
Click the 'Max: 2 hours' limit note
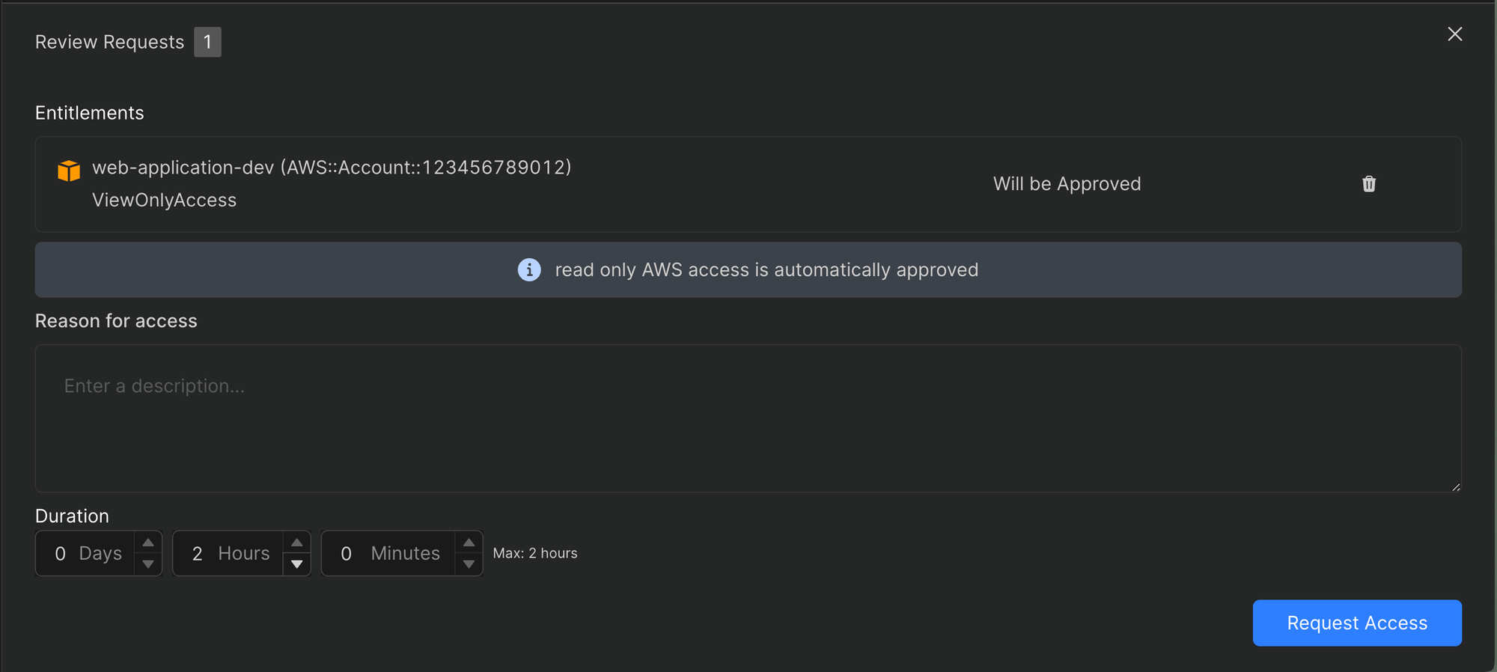click(535, 553)
